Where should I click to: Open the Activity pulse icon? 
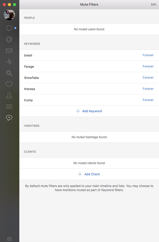(9, 62)
